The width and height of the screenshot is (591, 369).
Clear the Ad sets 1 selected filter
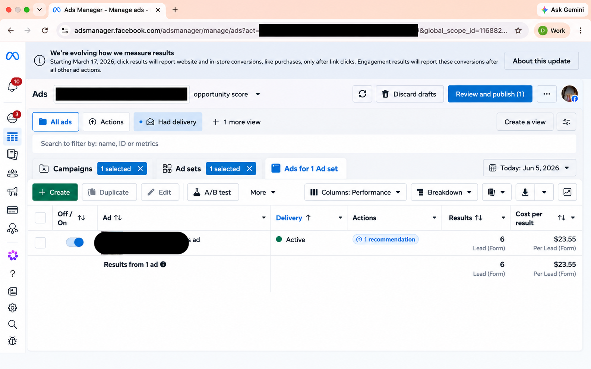[x=249, y=169]
